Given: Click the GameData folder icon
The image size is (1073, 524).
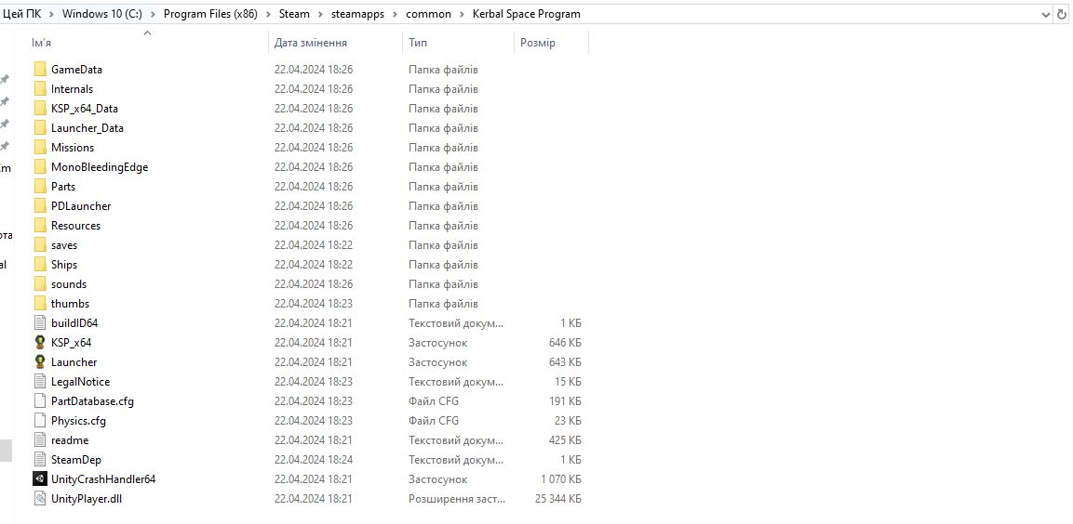Looking at the screenshot, I should (x=40, y=70).
